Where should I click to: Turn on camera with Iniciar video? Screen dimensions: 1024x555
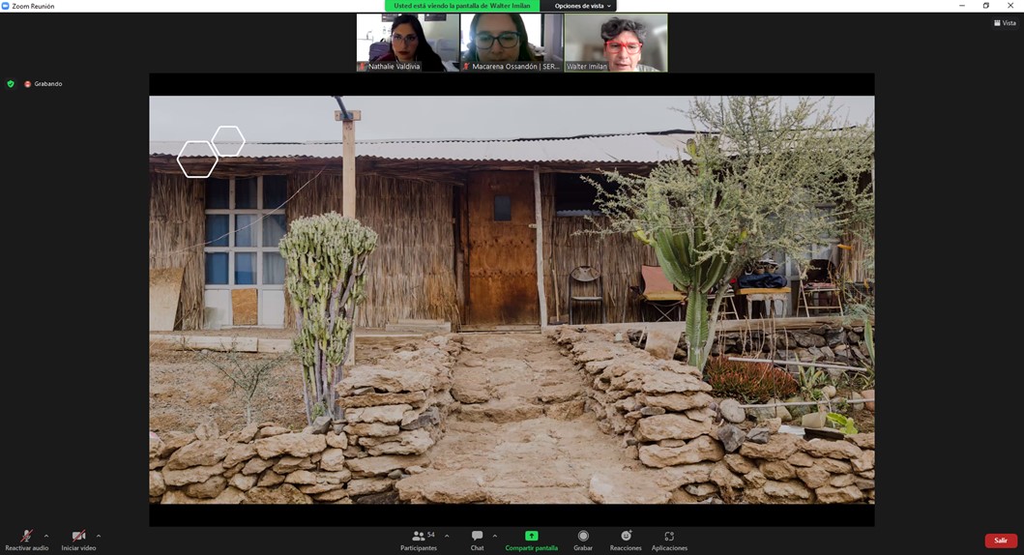[78, 540]
